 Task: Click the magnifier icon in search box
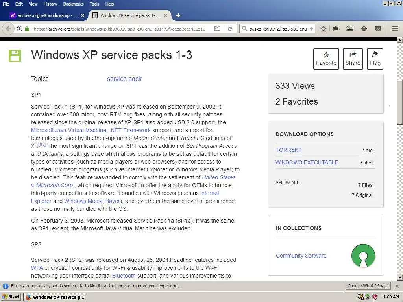coord(244,29)
